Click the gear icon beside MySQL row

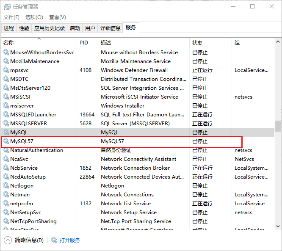tap(6, 132)
